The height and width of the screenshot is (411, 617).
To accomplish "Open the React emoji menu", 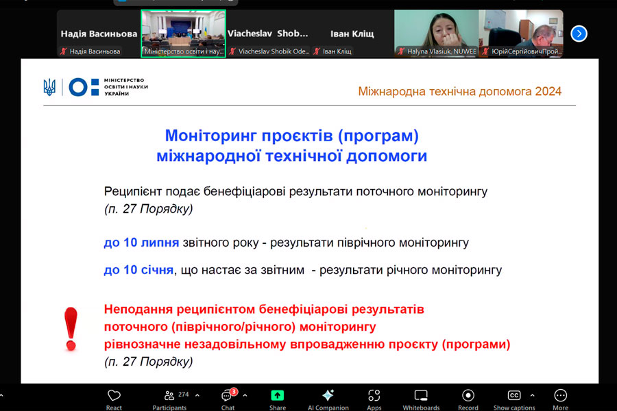I will point(114,399).
